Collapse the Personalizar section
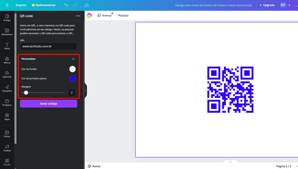298x169 pixels. click(x=73, y=59)
